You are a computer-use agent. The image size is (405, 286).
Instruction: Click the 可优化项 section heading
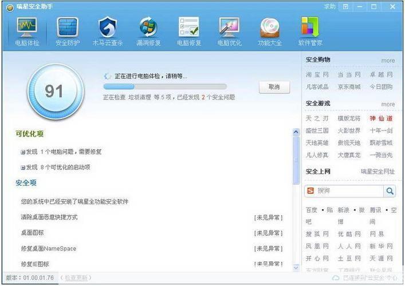pyautogui.click(x=29, y=134)
